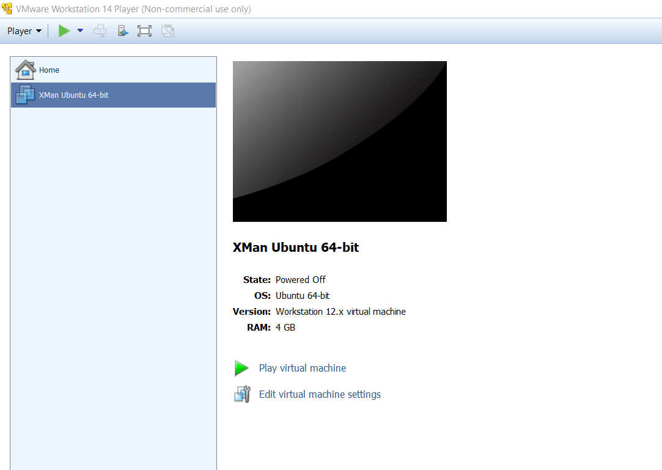Click the Powered Off state value
The height and width of the screenshot is (470, 662).
click(301, 280)
